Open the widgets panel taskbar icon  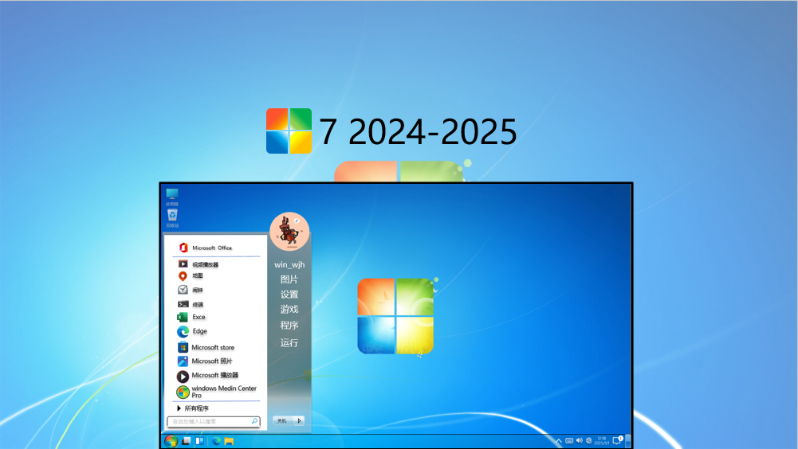click(200, 441)
